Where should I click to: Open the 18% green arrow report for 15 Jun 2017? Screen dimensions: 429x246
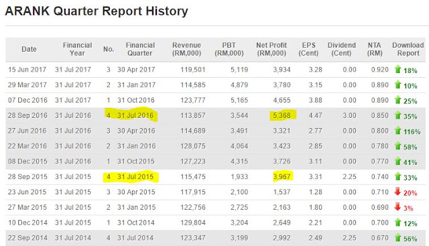pos(397,70)
